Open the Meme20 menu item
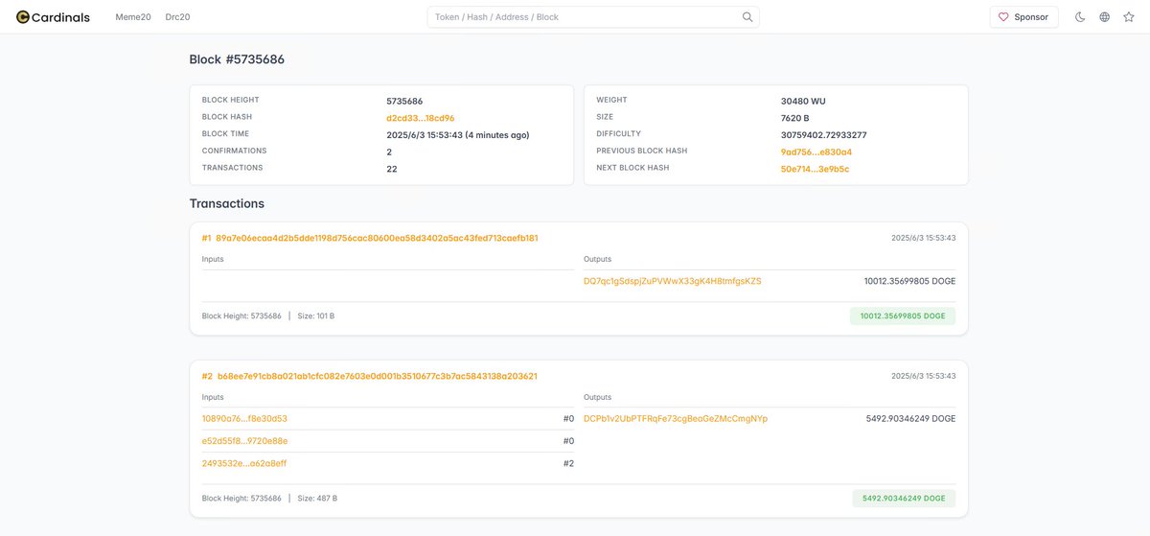Screen dimensions: 1150x536 (x=133, y=17)
